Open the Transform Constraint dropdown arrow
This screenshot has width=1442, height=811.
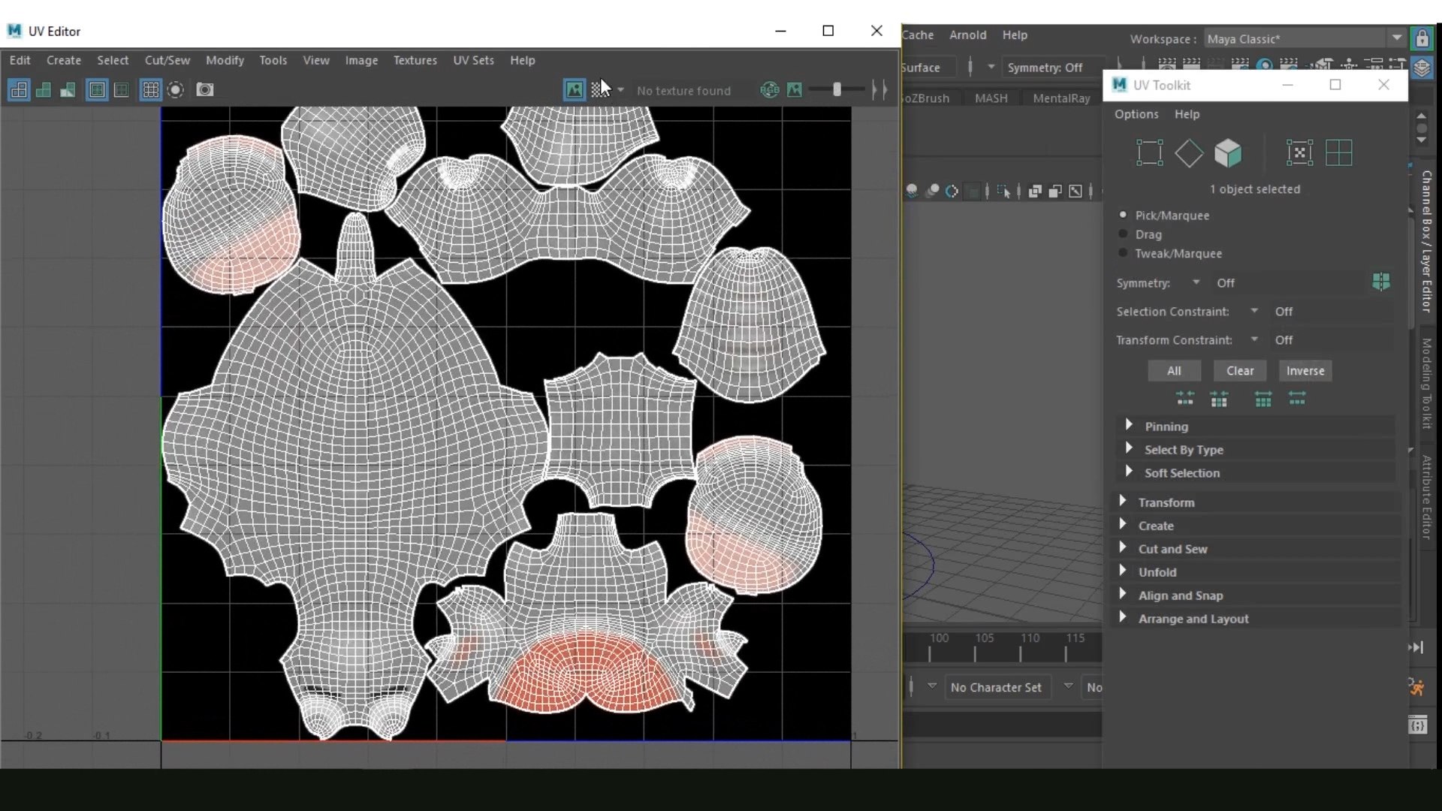[1254, 339]
